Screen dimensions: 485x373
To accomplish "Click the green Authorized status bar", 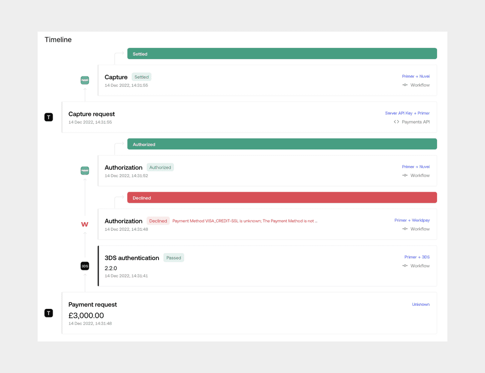I will coord(282,144).
